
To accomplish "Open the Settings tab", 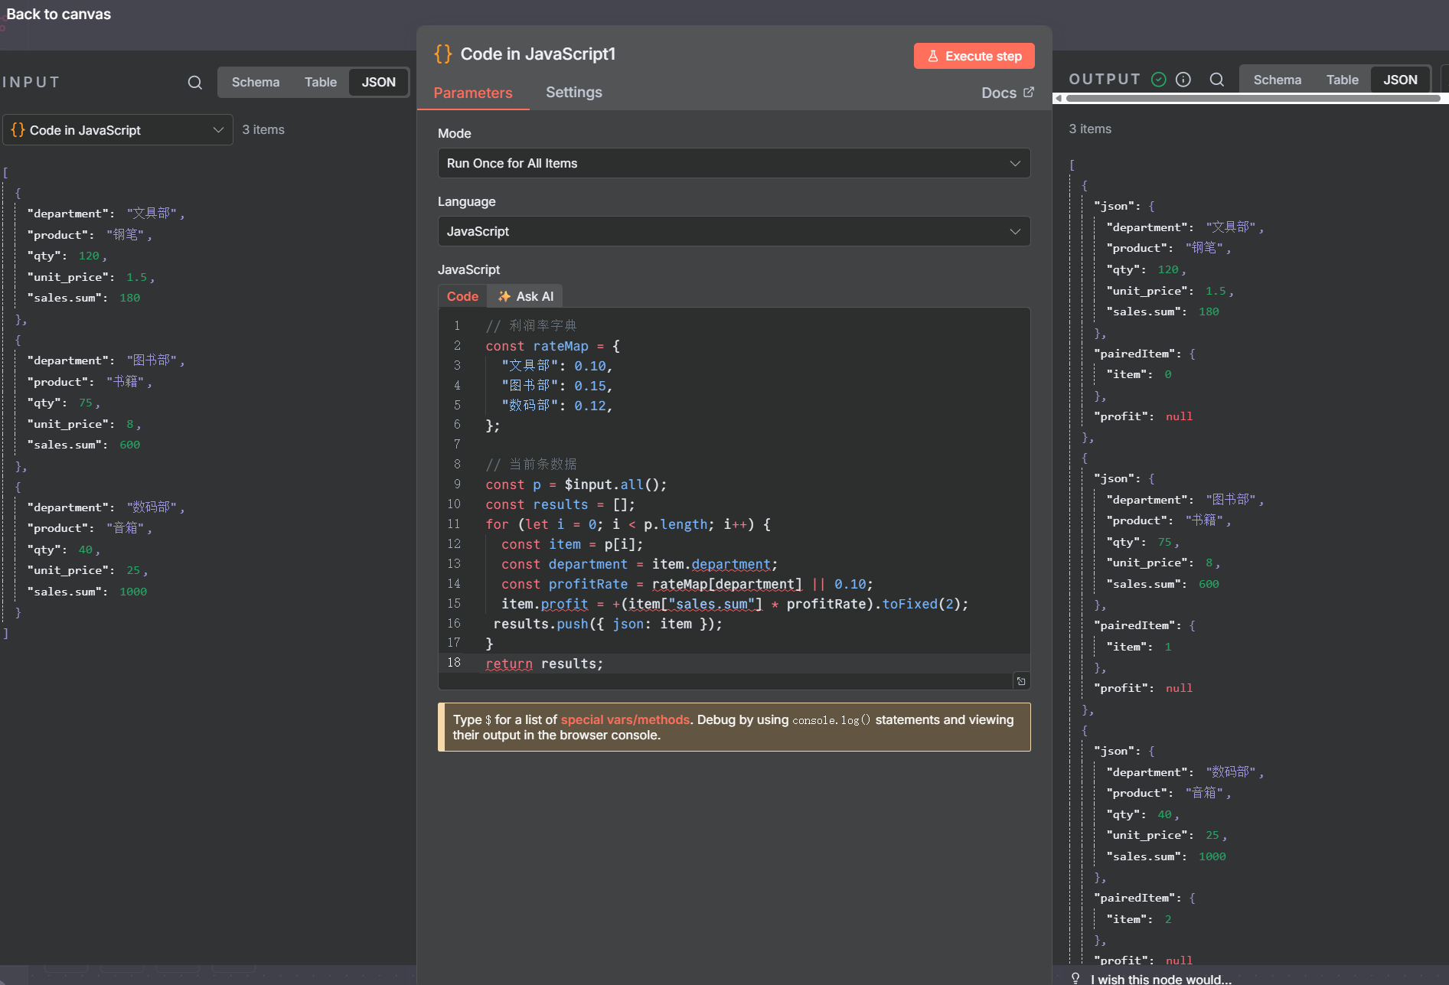I will (573, 93).
